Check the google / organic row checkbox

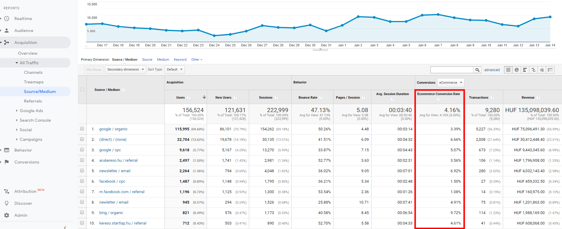(82, 129)
